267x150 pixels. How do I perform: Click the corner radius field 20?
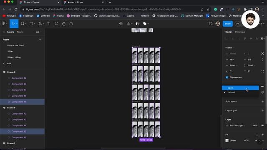tap(251, 71)
